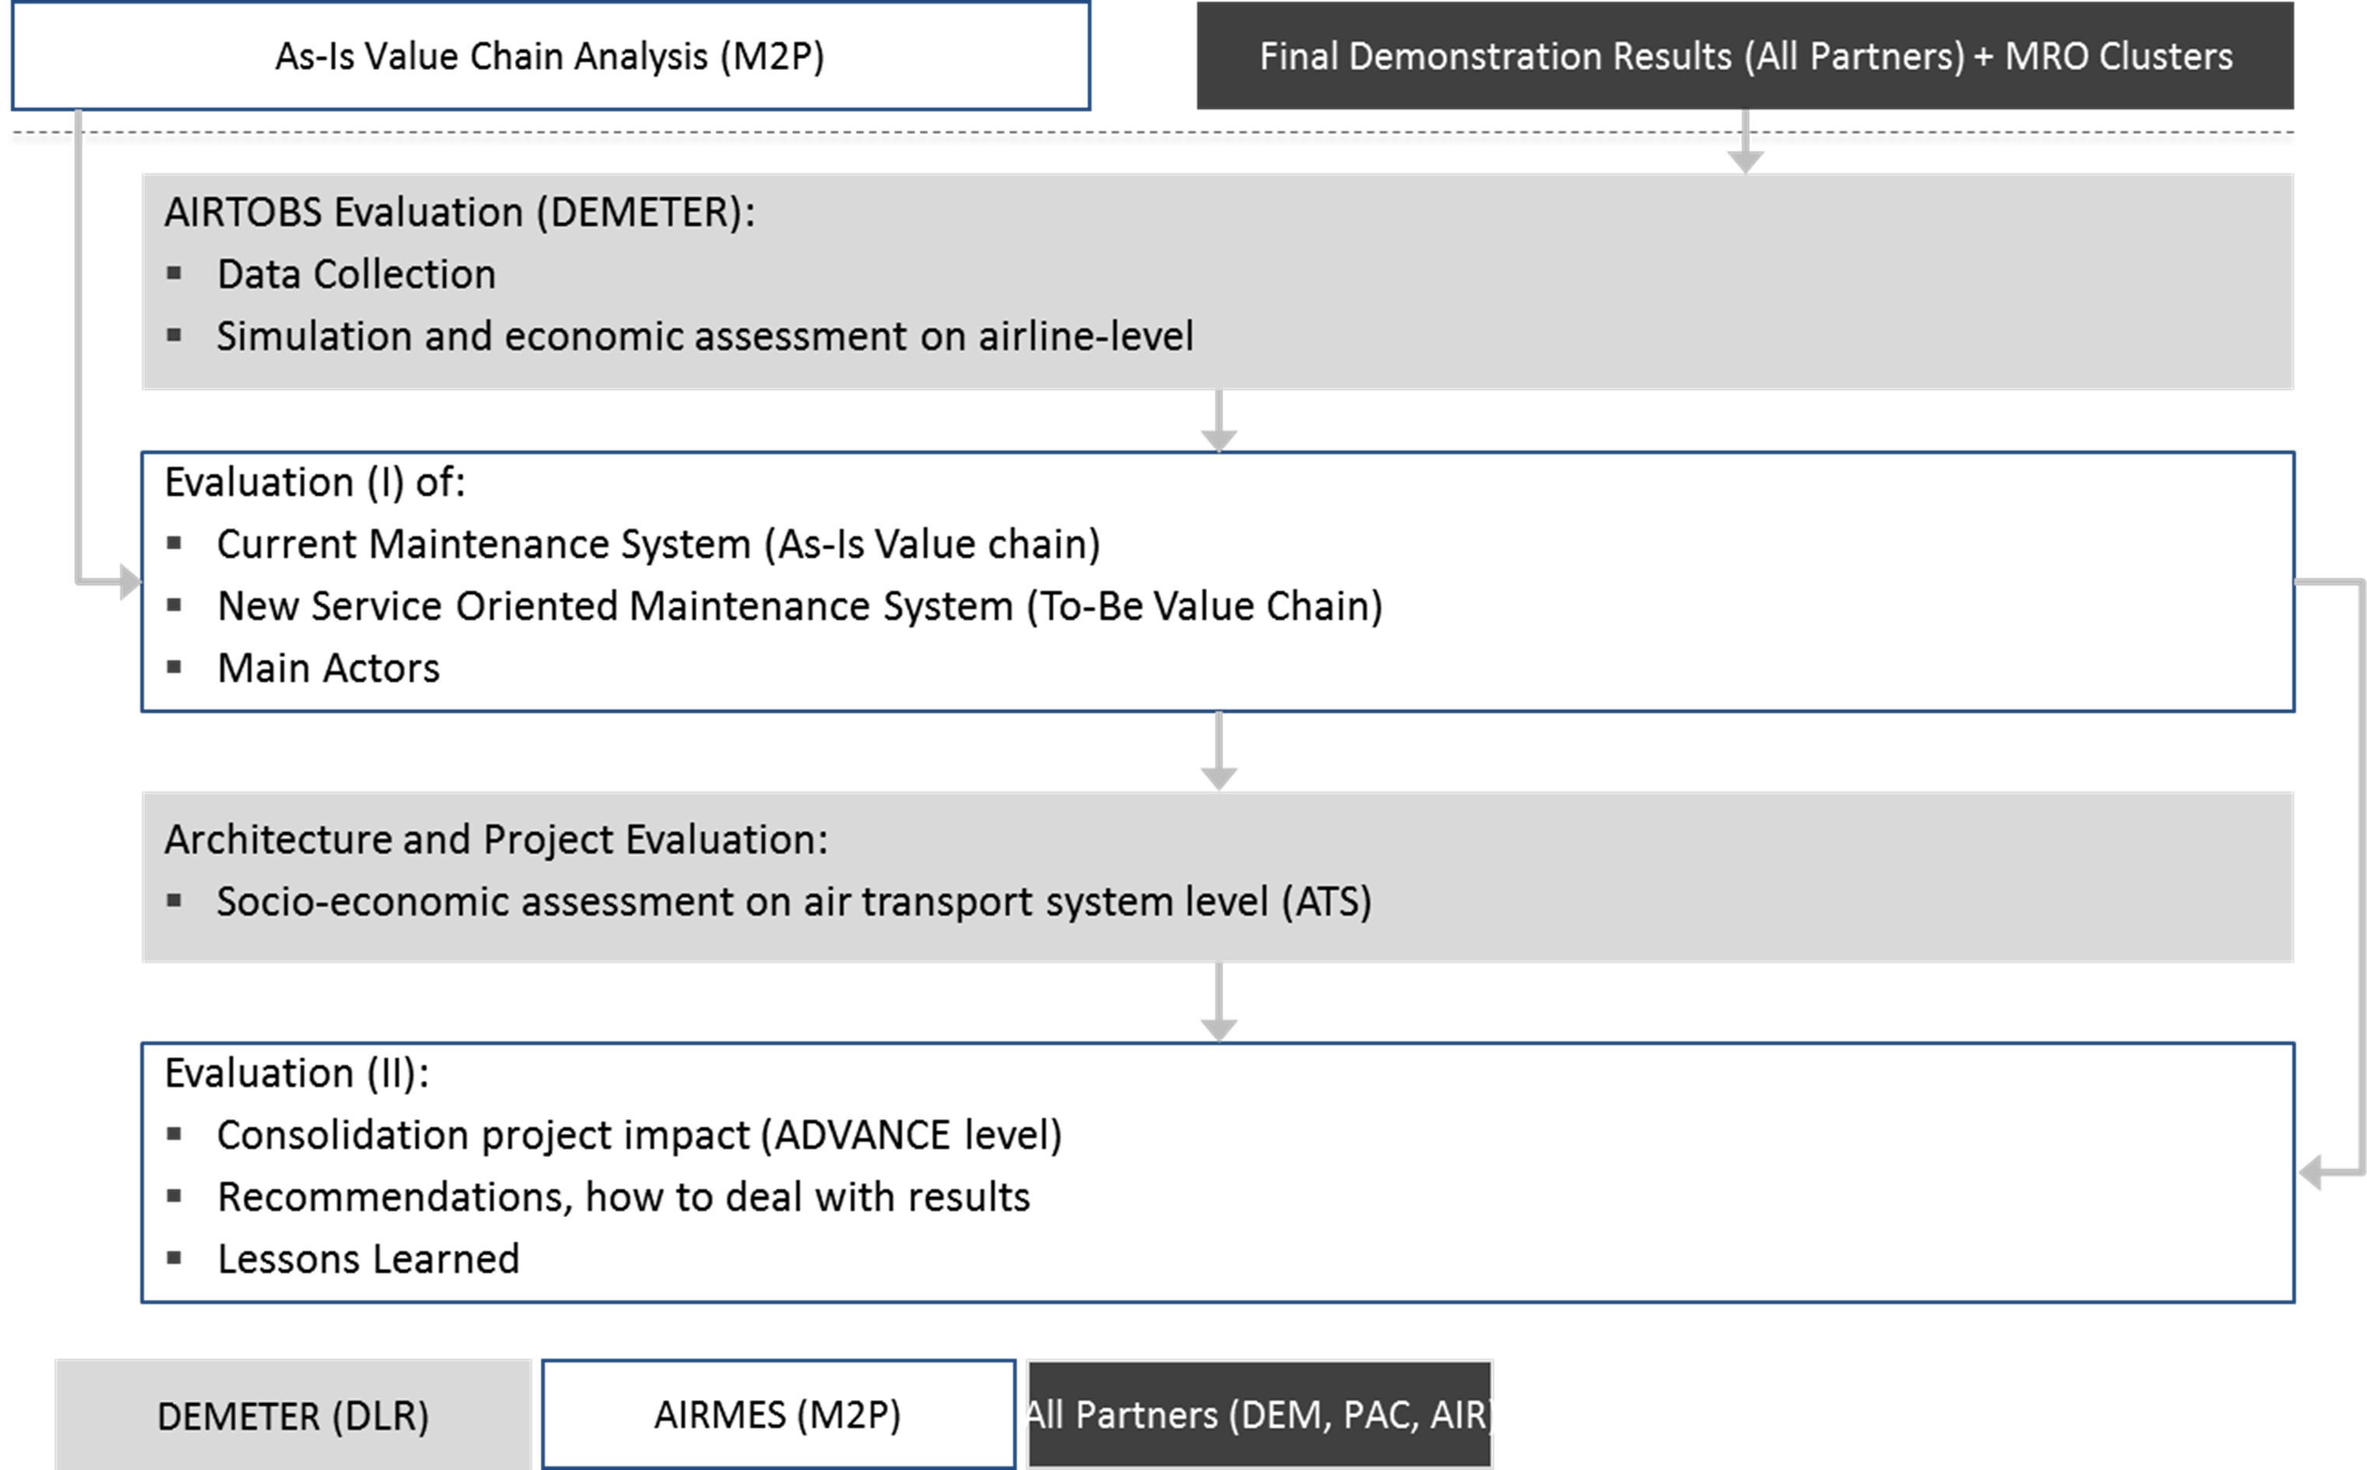Select the Main Actors bullet item
Viewport: 2367px width, 1470px height.
pyautogui.click(x=328, y=669)
